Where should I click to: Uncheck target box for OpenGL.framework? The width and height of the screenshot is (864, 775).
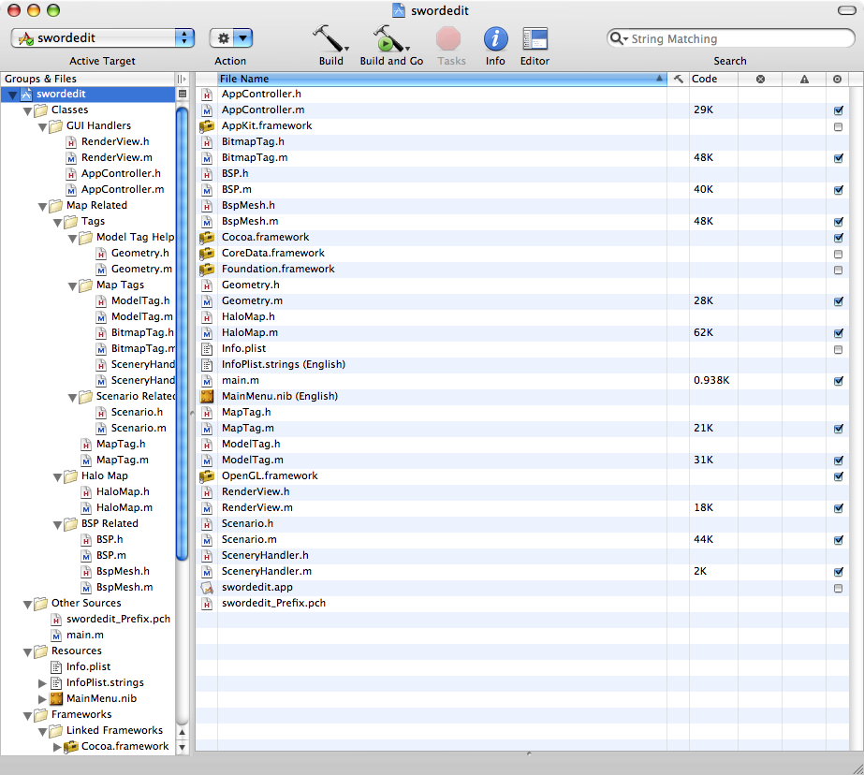(839, 475)
